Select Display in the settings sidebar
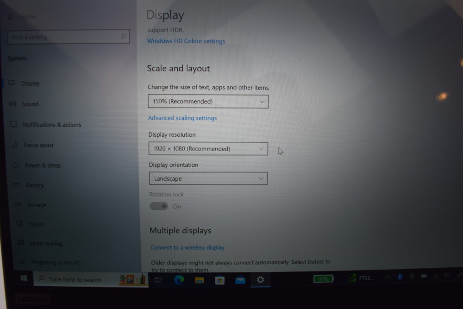 point(31,83)
